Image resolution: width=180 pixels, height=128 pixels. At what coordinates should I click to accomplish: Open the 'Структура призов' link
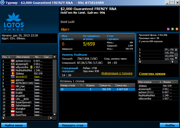(x=152, y=74)
